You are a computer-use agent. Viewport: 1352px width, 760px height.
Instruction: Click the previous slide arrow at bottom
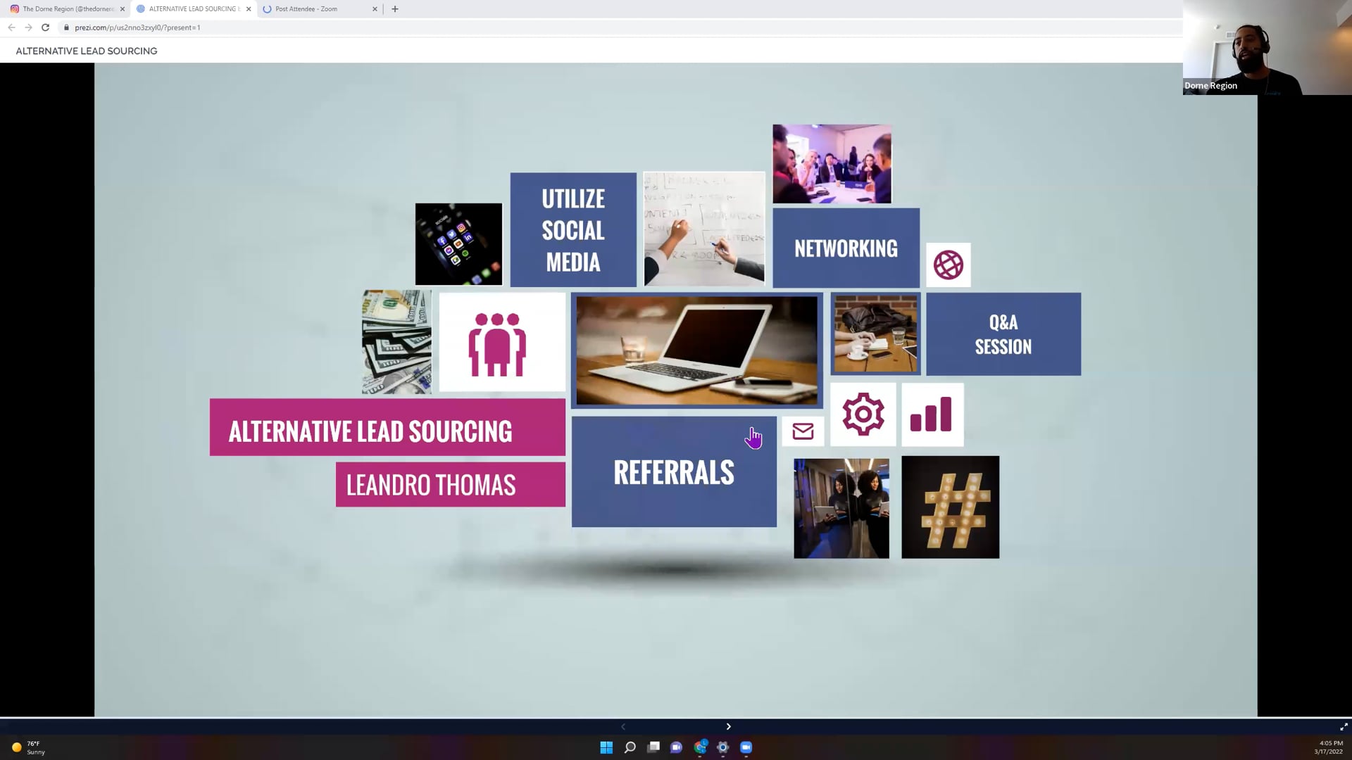pyautogui.click(x=622, y=726)
